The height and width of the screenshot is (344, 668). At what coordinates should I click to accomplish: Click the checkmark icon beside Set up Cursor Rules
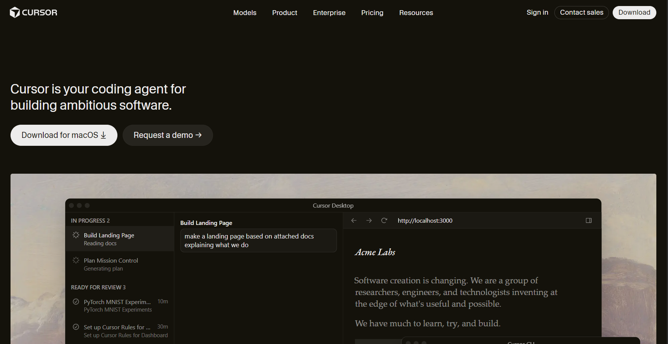pyautogui.click(x=76, y=327)
